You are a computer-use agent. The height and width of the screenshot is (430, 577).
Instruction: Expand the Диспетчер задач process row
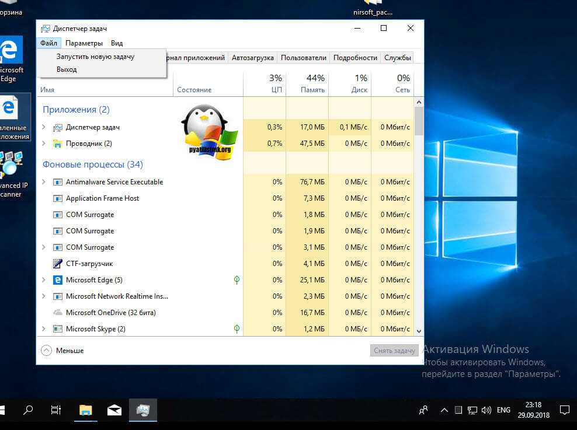point(44,127)
